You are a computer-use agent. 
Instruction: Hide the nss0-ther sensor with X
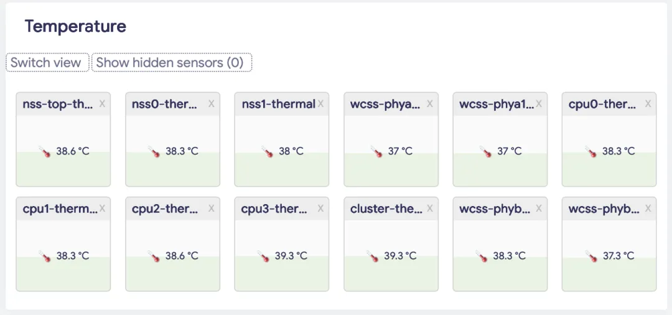click(x=212, y=104)
